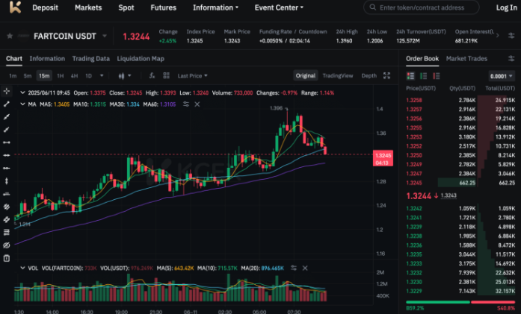Click the Log In link
This screenshot has width=521, height=314.
pyautogui.click(x=505, y=7)
